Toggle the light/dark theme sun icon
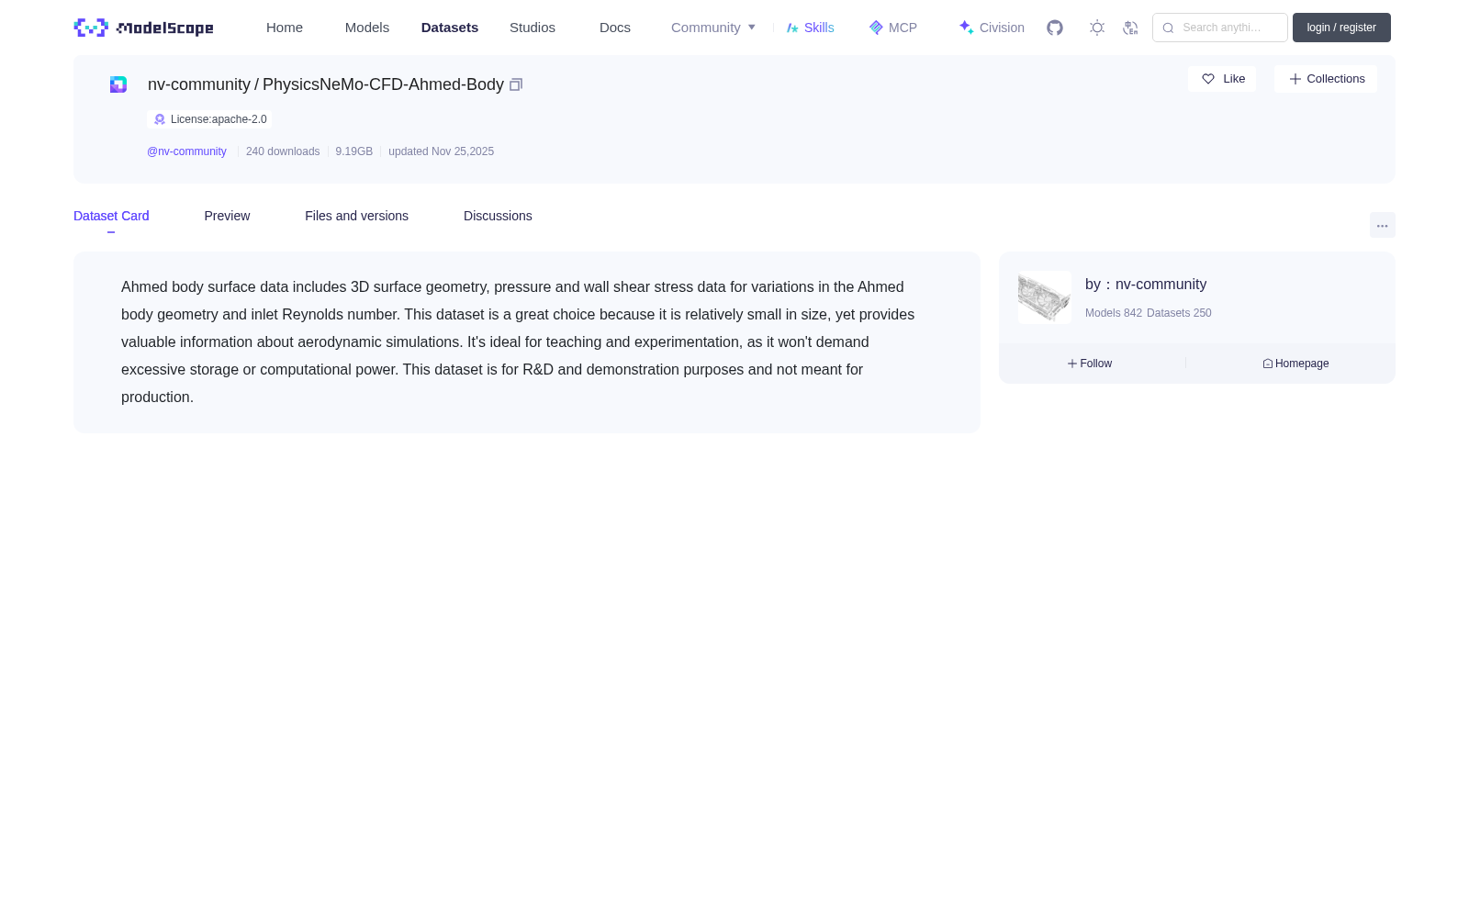Image resolution: width=1469 pixels, height=918 pixels. tap(1097, 28)
